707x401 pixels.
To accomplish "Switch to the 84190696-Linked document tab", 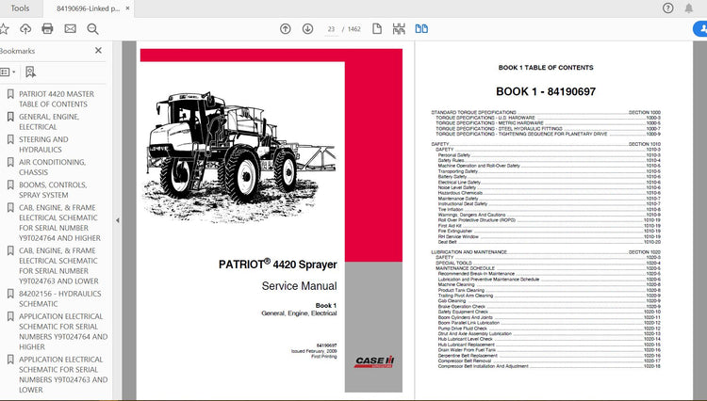I will (88, 8).
